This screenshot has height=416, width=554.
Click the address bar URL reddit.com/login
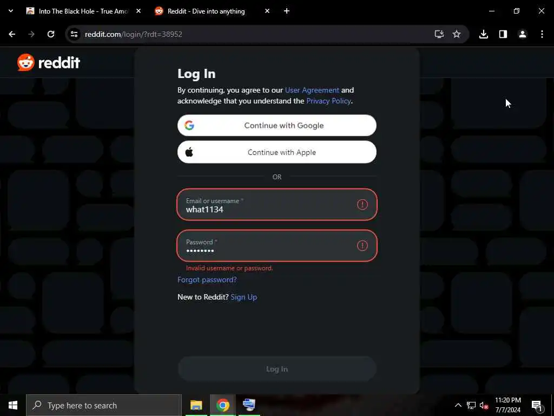pos(134,34)
